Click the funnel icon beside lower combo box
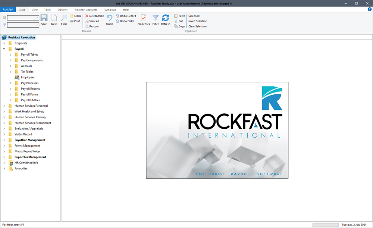This screenshot has width=373, height=228. coord(4,25)
